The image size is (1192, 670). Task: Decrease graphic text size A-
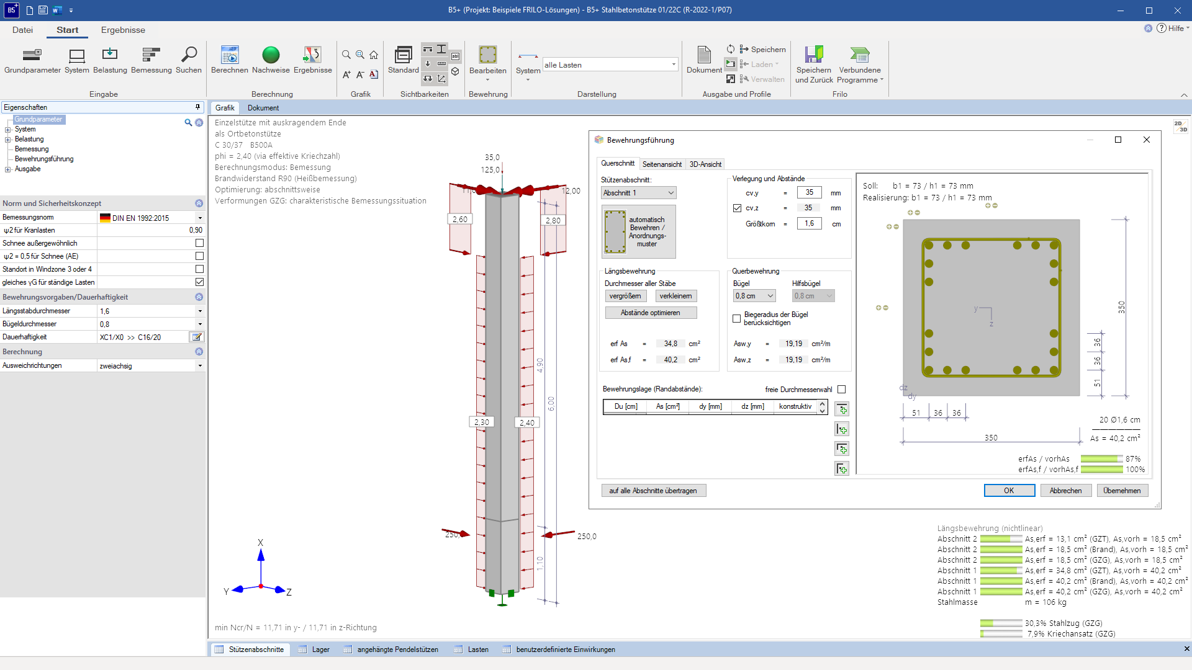point(360,74)
